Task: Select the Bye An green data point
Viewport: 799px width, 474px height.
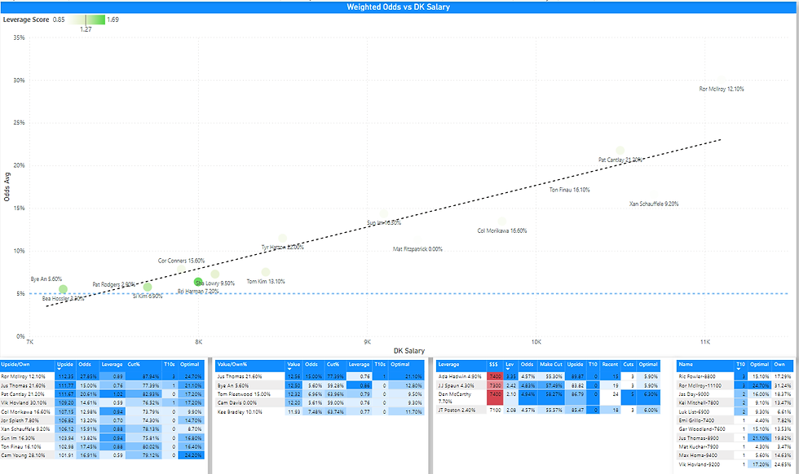Action: (64, 289)
